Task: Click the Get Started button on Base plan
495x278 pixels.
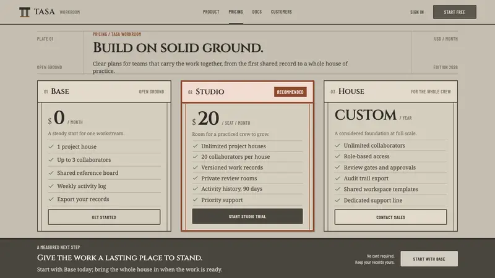Action: tap(104, 217)
